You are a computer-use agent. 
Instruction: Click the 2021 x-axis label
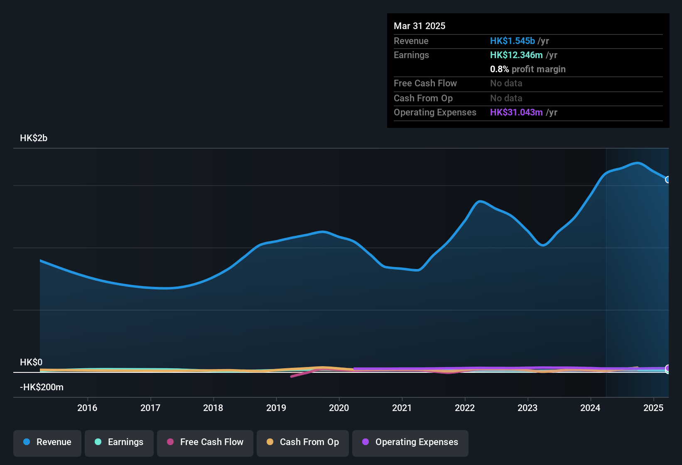[402, 408]
